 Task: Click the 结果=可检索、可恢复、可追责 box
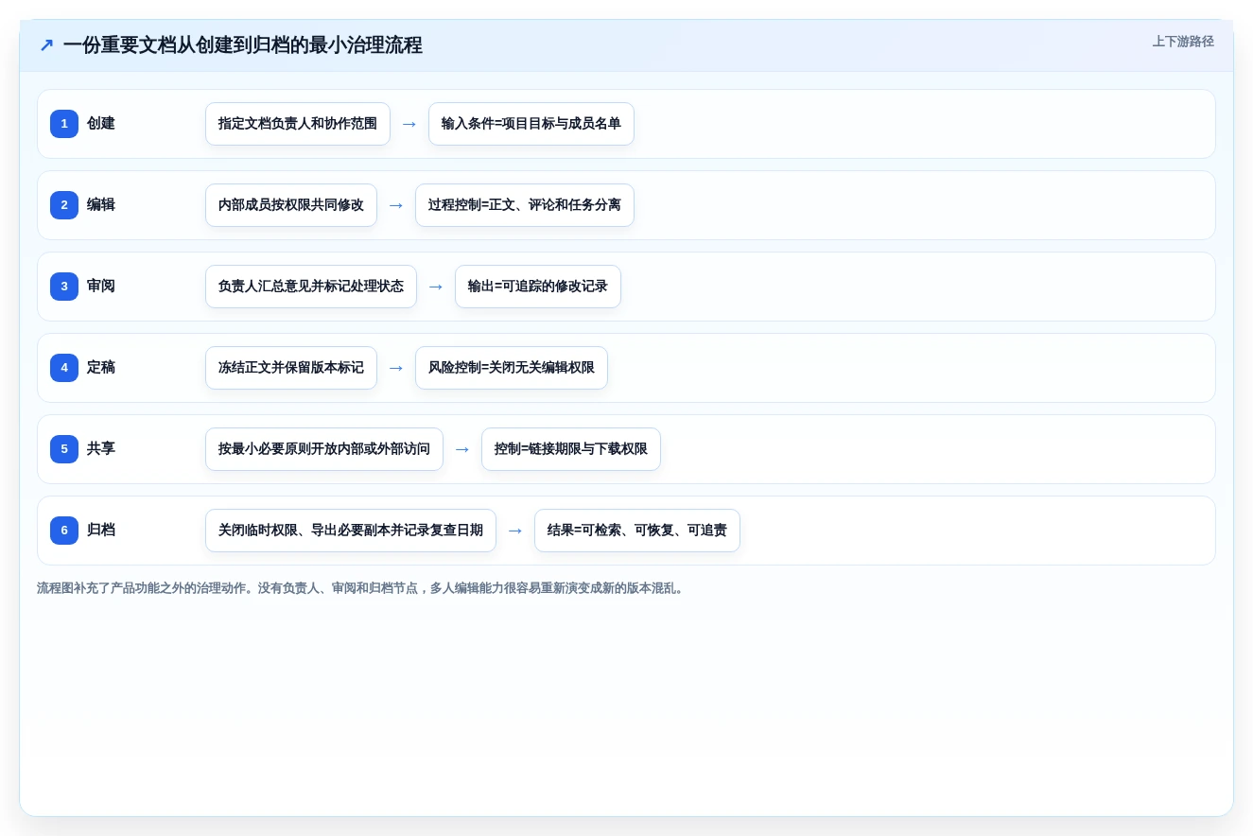pos(637,531)
